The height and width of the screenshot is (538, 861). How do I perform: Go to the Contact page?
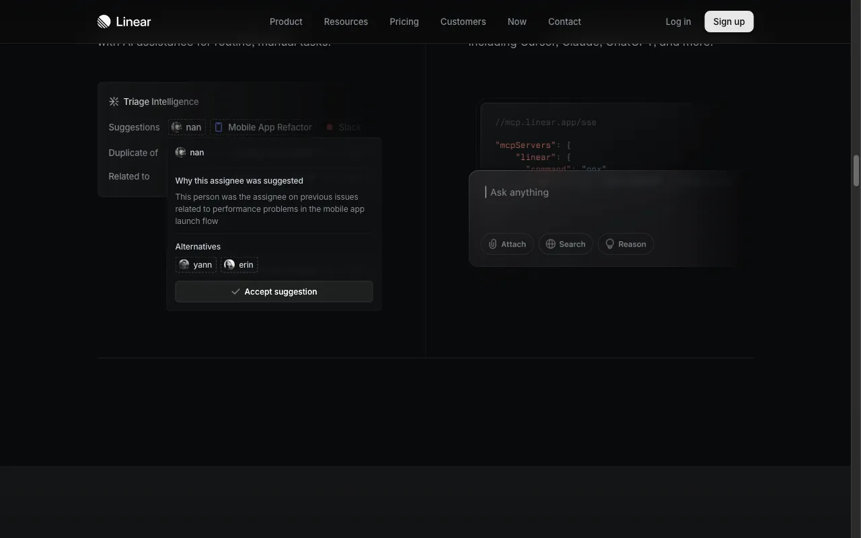[564, 22]
